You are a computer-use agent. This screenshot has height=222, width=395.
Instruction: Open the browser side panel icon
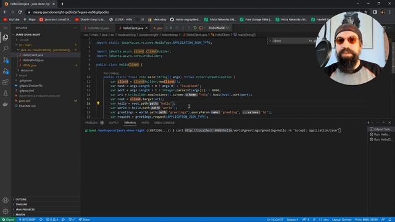click(375, 12)
